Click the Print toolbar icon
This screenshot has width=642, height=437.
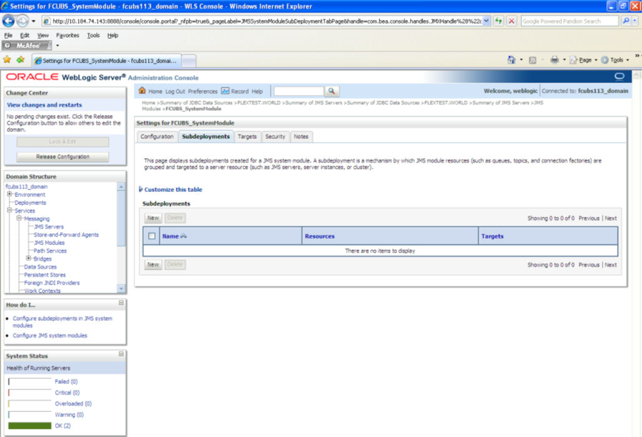tap(554, 60)
